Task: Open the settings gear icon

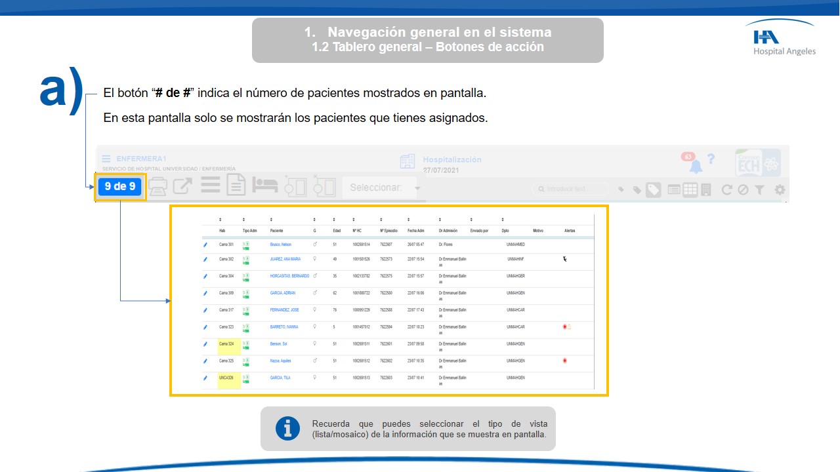Action: (780, 189)
